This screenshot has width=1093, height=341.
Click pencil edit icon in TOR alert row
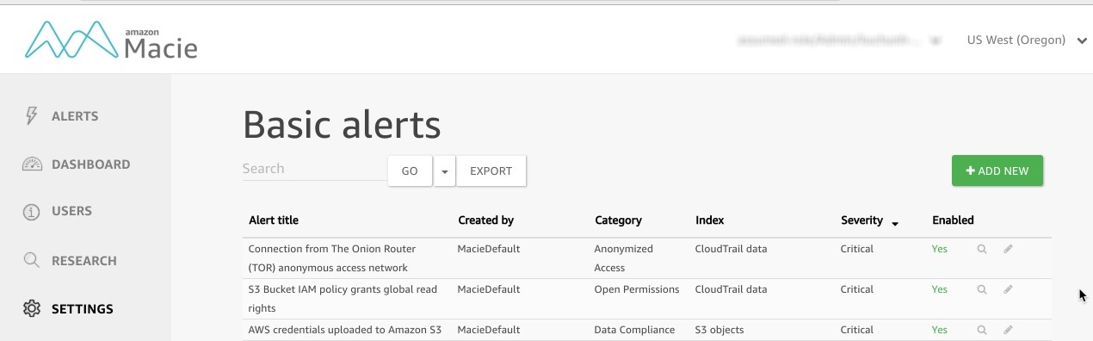(x=1008, y=249)
